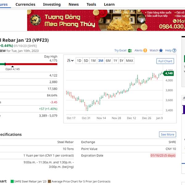Select the 1D chart period
This screenshot has height=185, width=185.
pos(79,61)
